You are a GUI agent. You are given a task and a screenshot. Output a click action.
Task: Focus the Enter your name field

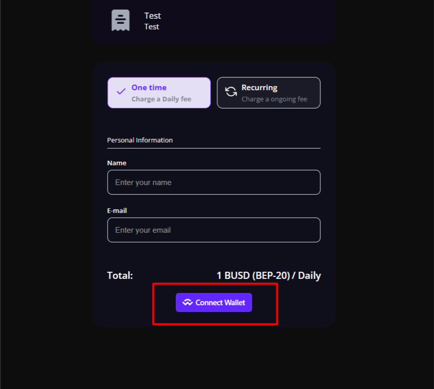pos(214,183)
